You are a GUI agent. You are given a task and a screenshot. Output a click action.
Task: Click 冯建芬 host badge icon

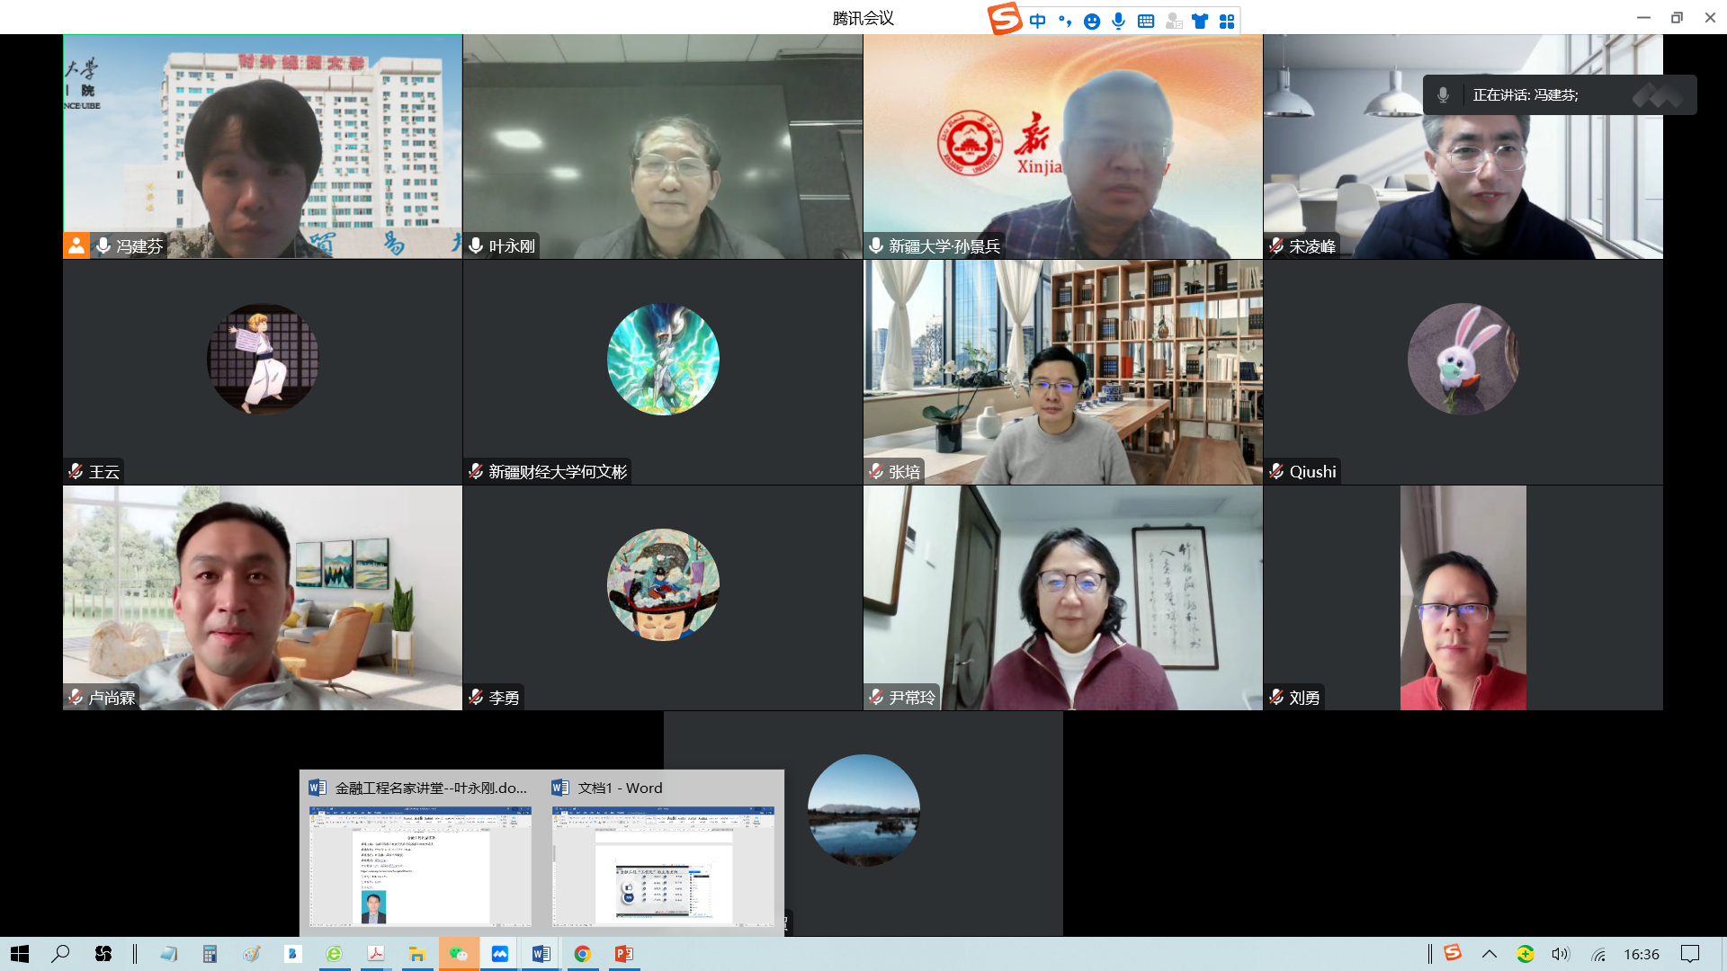coord(76,245)
